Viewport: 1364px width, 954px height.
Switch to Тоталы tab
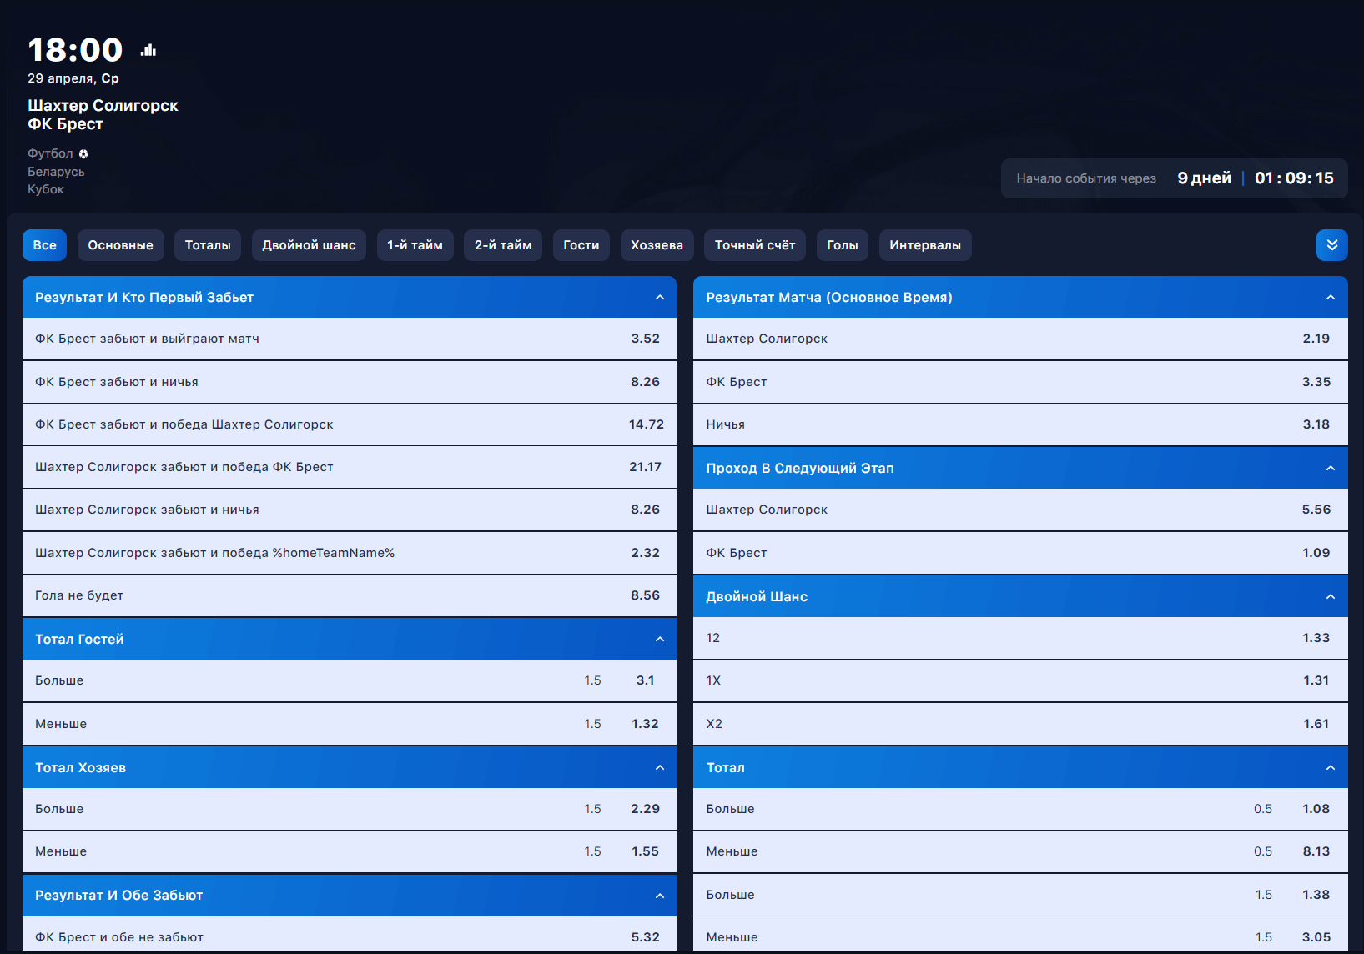tap(208, 245)
